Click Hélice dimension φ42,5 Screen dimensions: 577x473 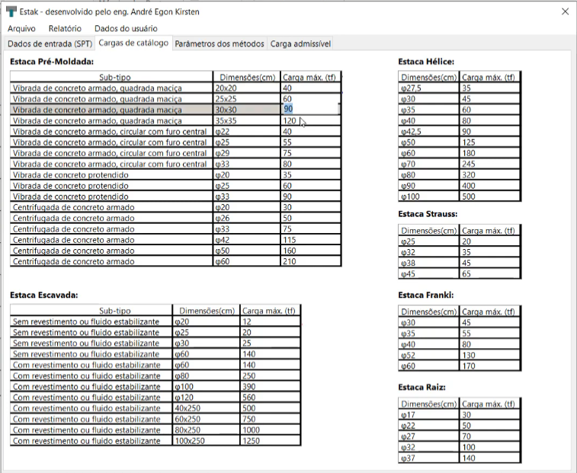pos(428,131)
